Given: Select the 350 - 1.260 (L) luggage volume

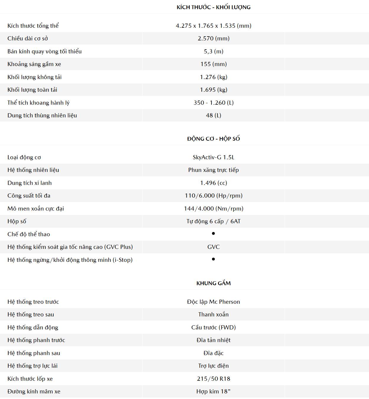Looking at the screenshot, I should pyautogui.click(x=214, y=103).
